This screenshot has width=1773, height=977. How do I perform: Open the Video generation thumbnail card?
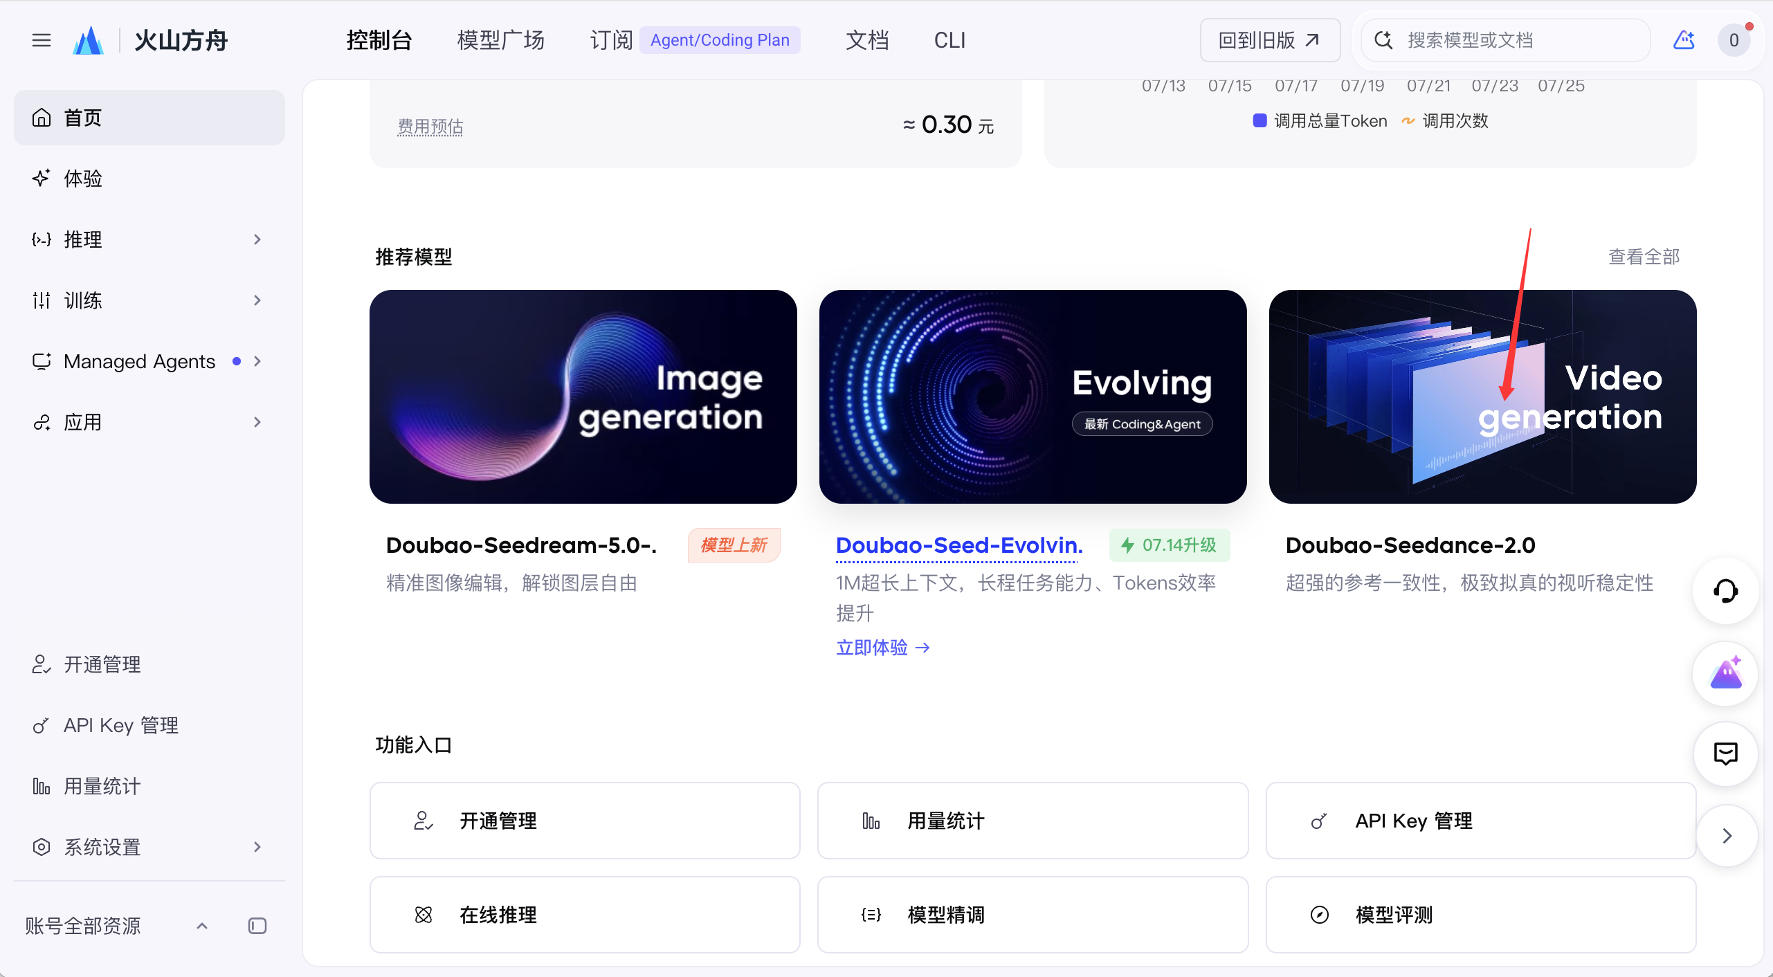[1482, 396]
